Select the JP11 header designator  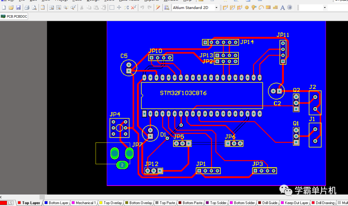pos(283,35)
